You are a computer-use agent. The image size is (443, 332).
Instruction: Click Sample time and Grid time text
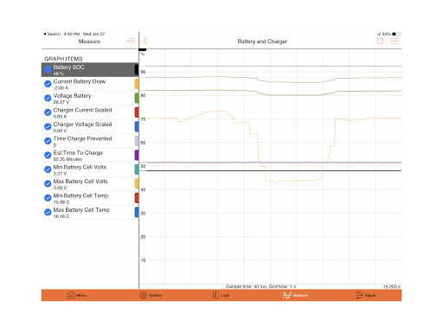click(260, 286)
